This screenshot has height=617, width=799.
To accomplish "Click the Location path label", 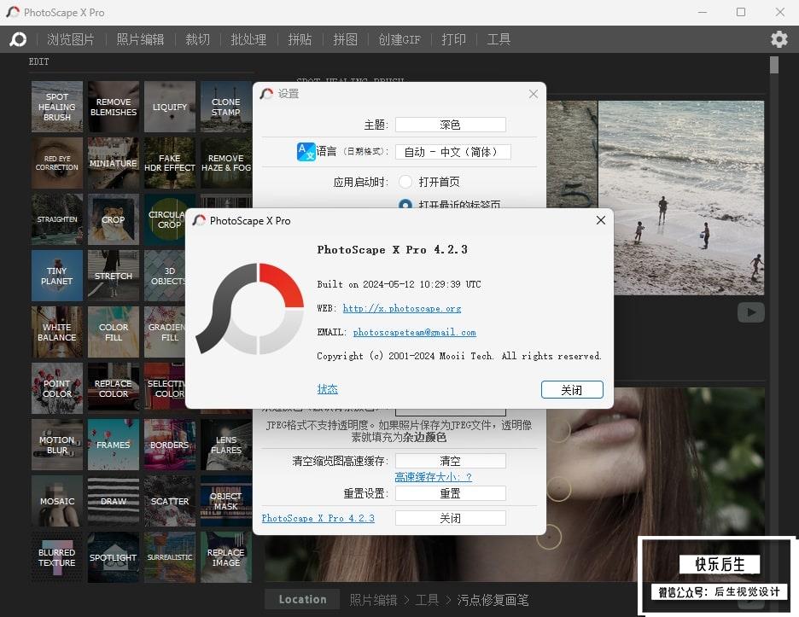I will coord(302,599).
